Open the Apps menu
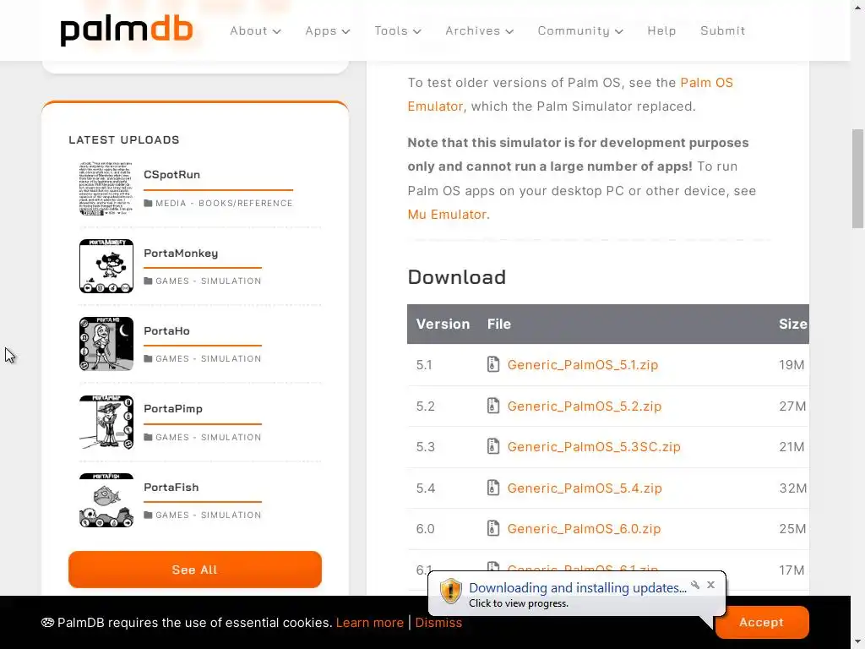 point(328,31)
